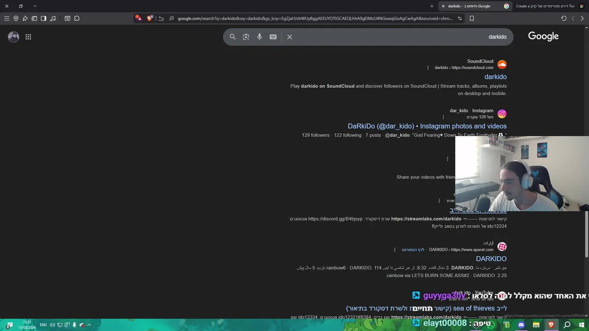Open more options for SoundCloud result
This screenshot has width=589, height=331.
pos(428,68)
